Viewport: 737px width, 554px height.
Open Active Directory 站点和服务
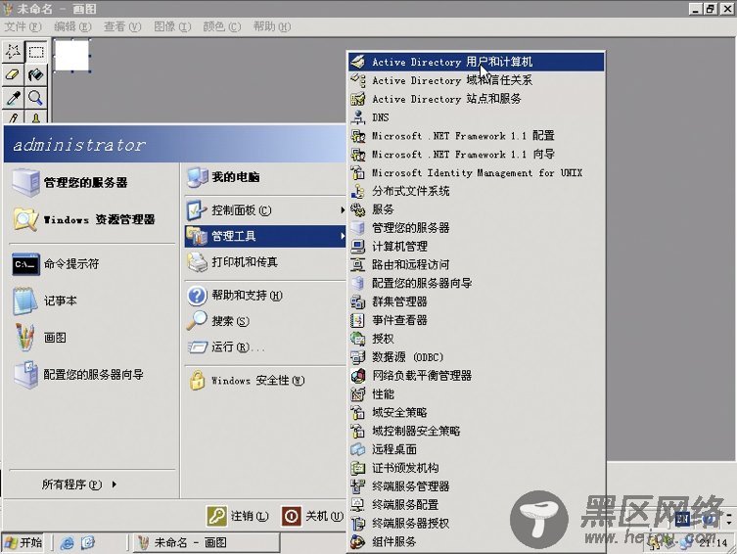[x=476, y=99]
